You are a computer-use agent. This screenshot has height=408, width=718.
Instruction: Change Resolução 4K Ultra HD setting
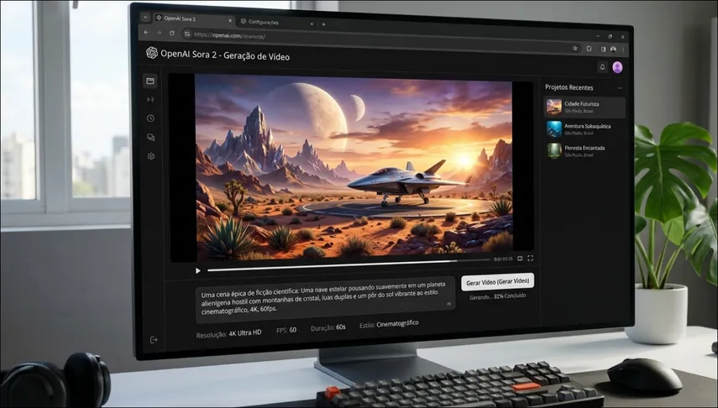click(228, 334)
